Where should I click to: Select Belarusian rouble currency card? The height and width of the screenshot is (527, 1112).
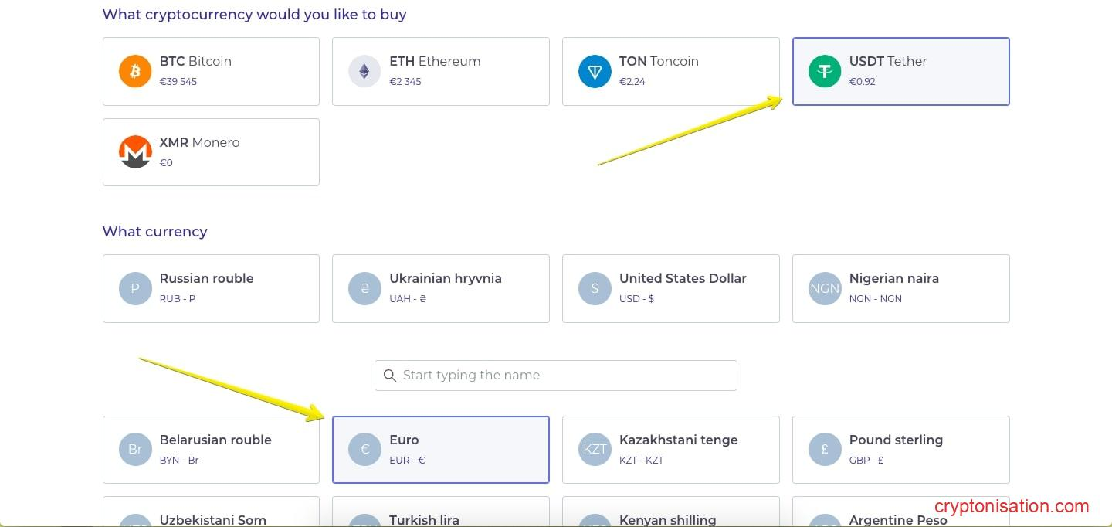tap(211, 450)
